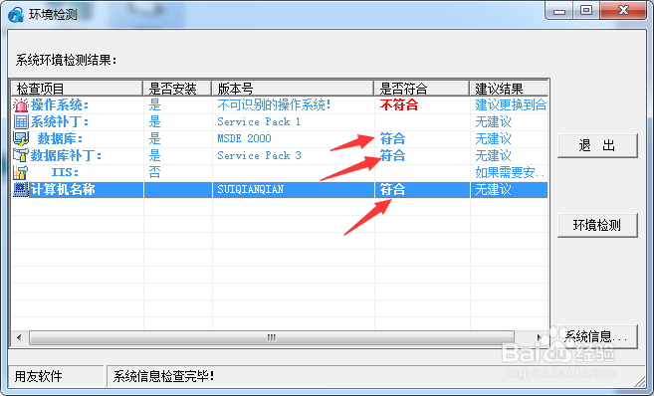Click 符合 in the 数据库 row
The width and height of the screenshot is (654, 396).
[x=392, y=138]
